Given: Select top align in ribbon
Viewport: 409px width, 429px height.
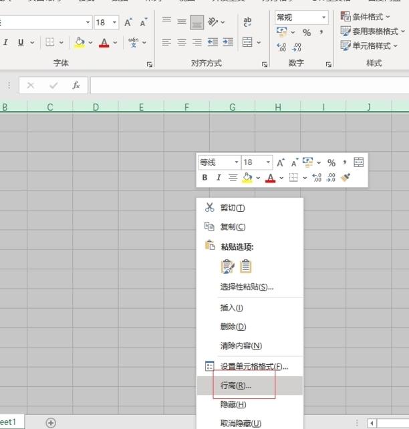Looking at the screenshot, I should pos(166,21).
